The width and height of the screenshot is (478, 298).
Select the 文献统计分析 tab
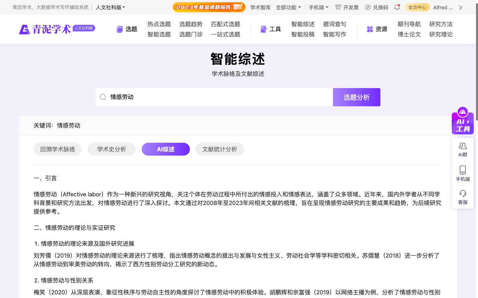click(219, 149)
